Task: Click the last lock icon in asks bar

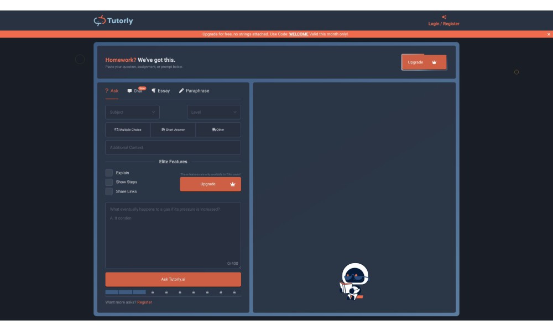Action: (x=234, y=292)
